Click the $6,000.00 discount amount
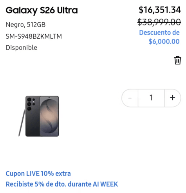The image size is (186, 193). [x=164, y=41]
